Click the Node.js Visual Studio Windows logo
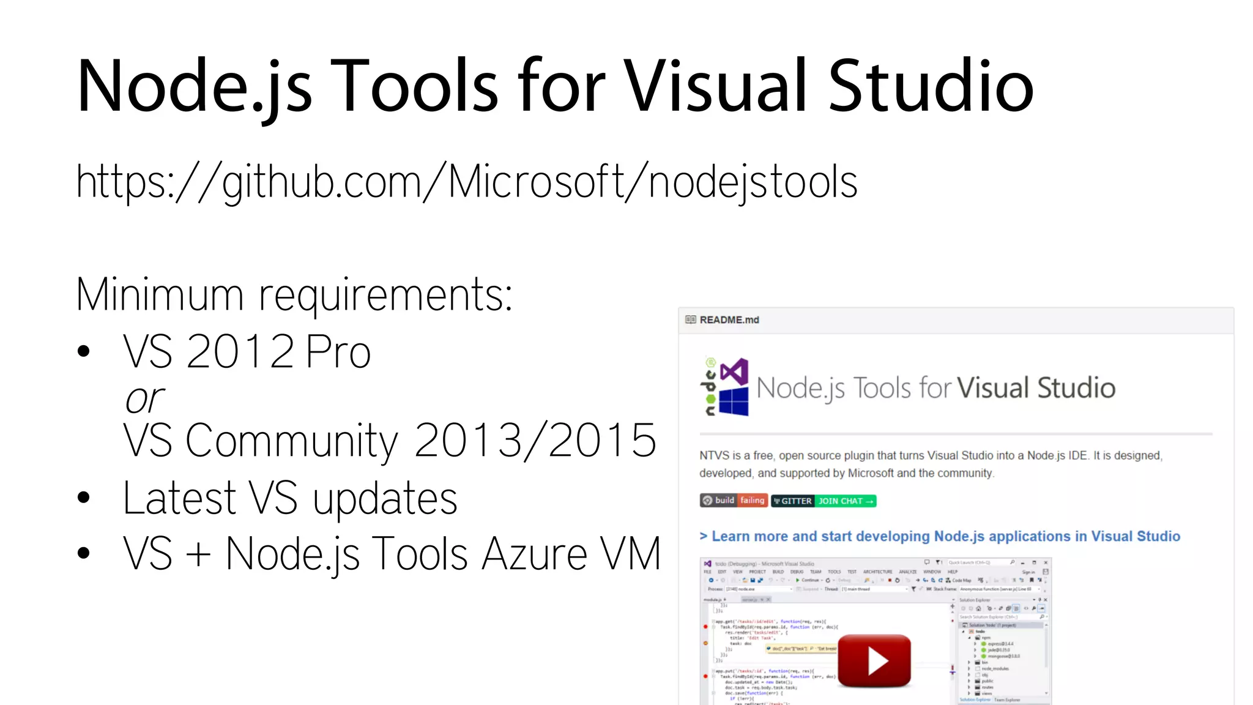This screenshot has width=1253, height=705. pyautogui.click(x=725, y=387)
